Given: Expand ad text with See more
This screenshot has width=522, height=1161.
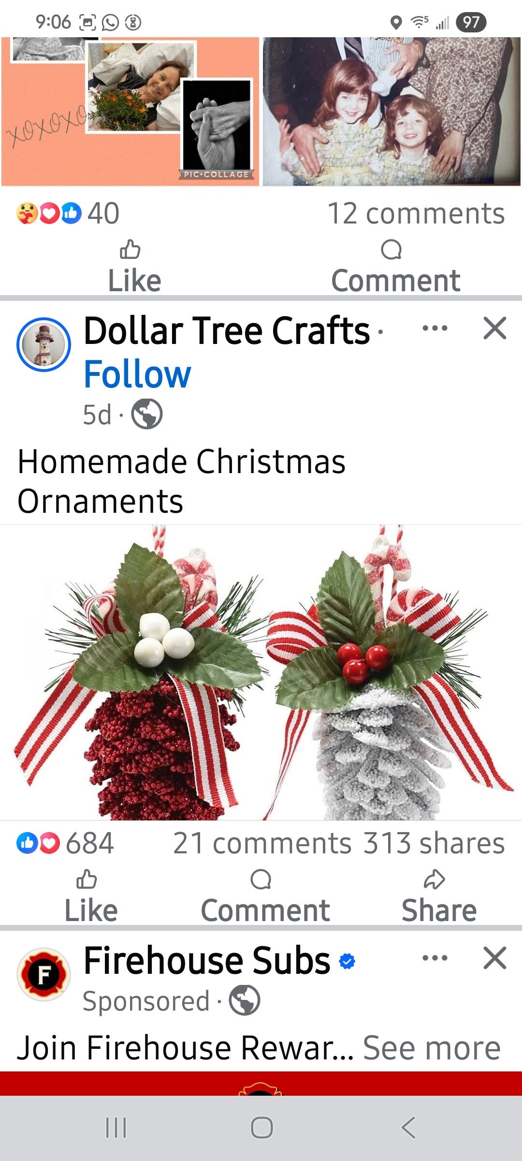Looking at the screenshot, I should 432,1048.
